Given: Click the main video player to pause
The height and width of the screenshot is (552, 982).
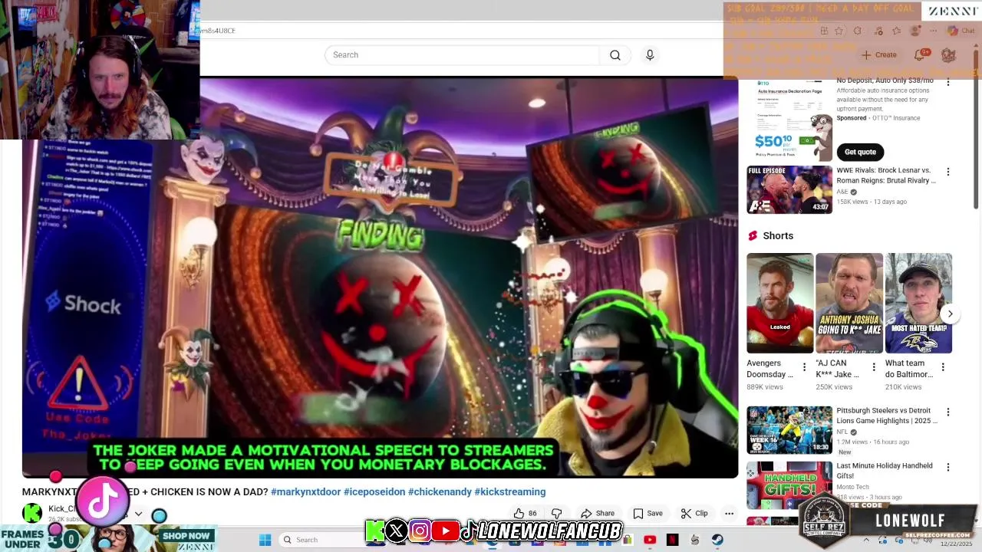Looking at the screenshot, I should [x=381, y=278].
